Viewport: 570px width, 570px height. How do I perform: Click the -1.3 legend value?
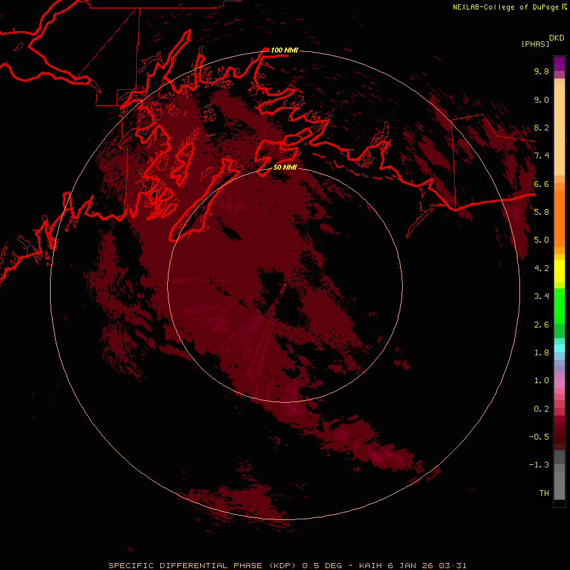pos(539,465)
